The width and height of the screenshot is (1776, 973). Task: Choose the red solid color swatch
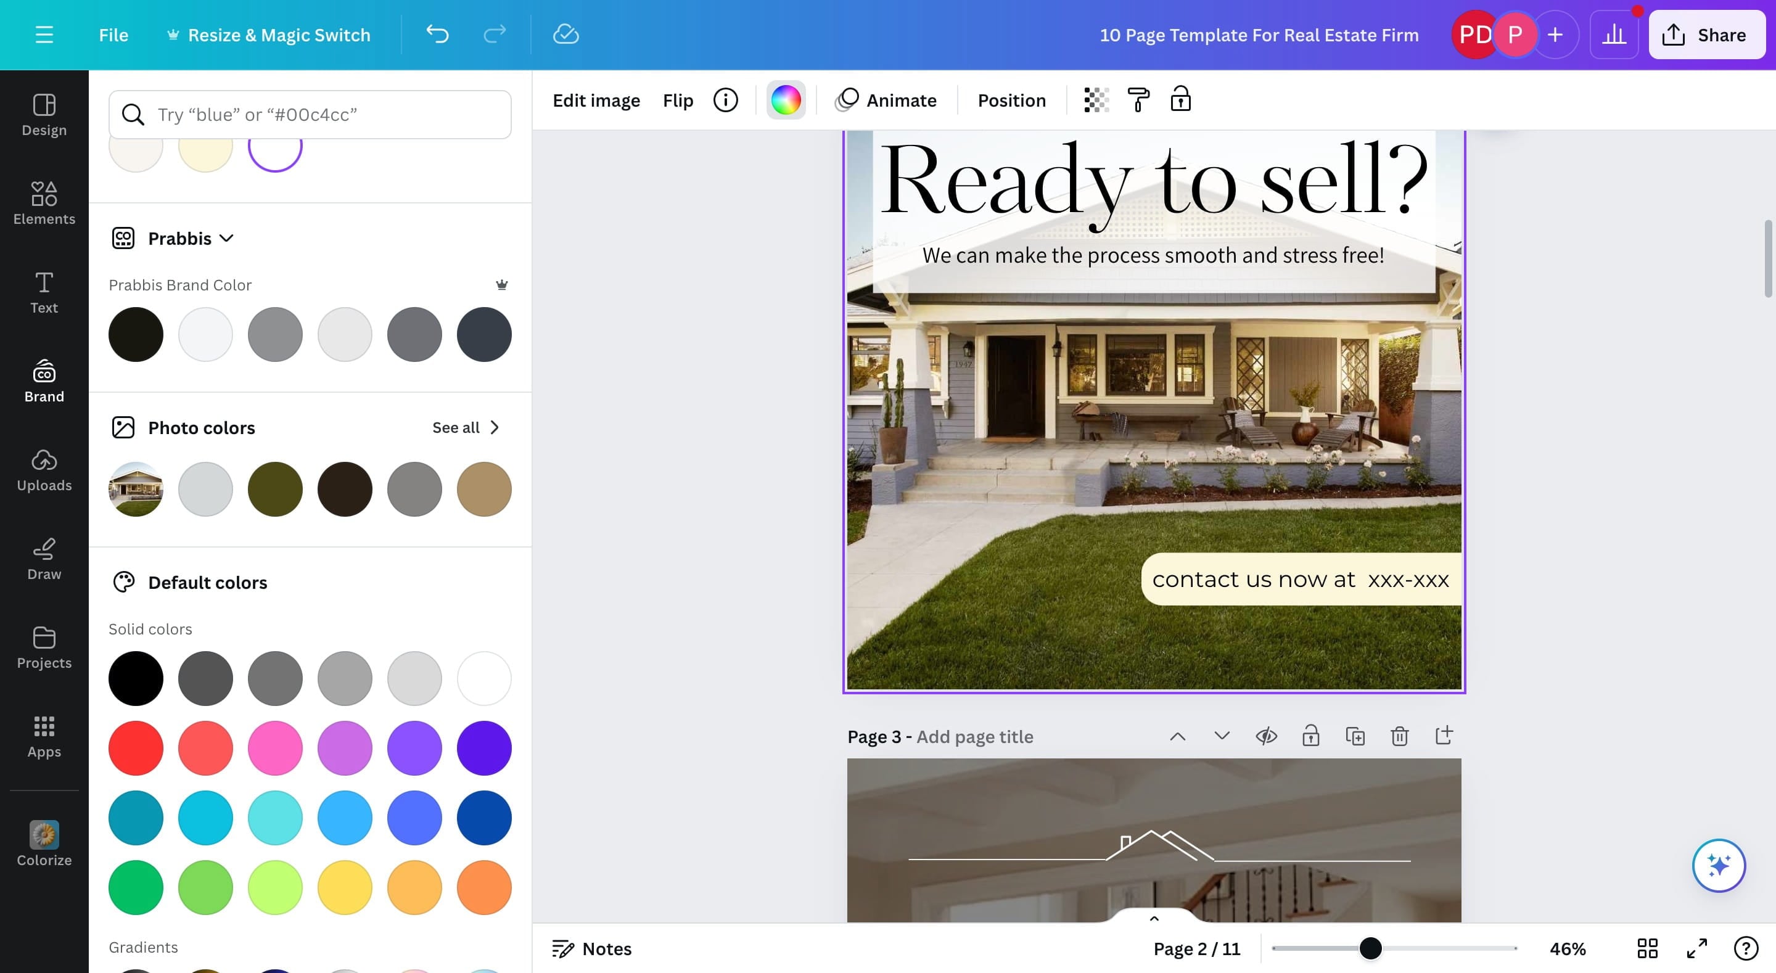coord(136,748)
